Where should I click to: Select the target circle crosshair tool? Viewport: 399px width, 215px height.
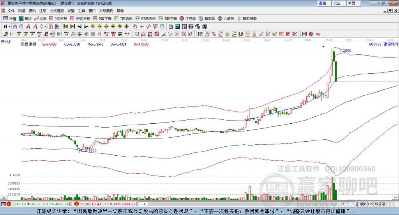pyautogui.click(x=79, y=34)
